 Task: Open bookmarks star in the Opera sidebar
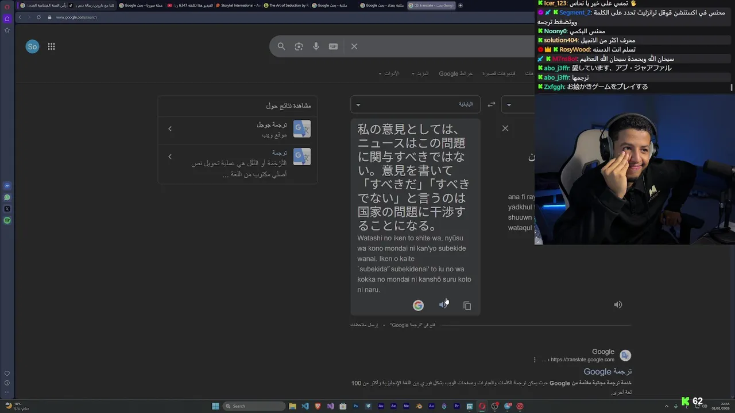tap(7, 30)
